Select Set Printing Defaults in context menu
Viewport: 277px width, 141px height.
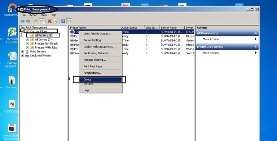click(101, 53)
